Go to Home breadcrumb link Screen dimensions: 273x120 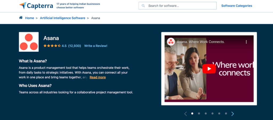tap(30, 18)
